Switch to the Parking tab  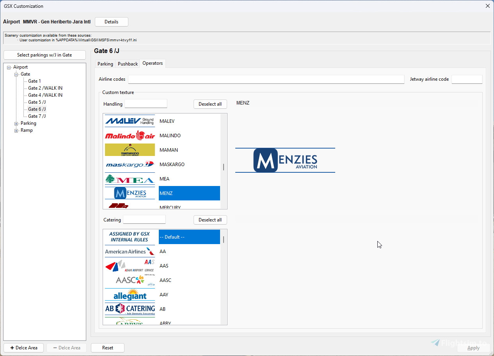point(105,64)
